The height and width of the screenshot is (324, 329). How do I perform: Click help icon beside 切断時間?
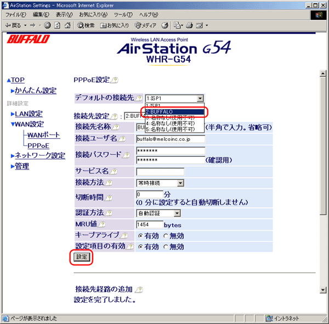109,198
